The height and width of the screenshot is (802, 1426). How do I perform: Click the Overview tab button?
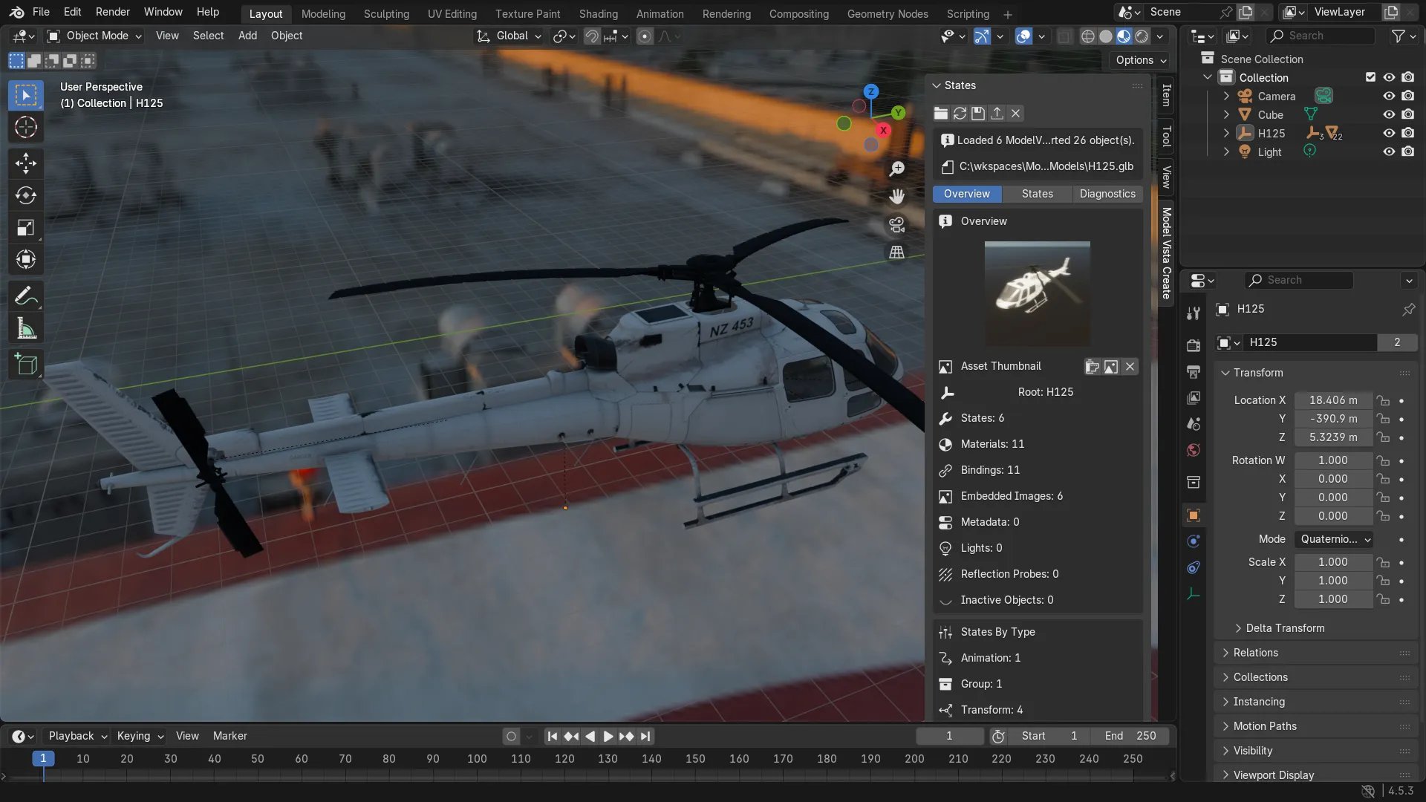(967, 194)
